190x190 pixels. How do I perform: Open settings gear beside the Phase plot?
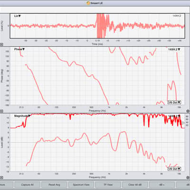click(x=188, y=111)
